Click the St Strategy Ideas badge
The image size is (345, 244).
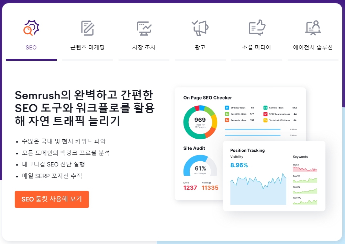pos(227,108)
